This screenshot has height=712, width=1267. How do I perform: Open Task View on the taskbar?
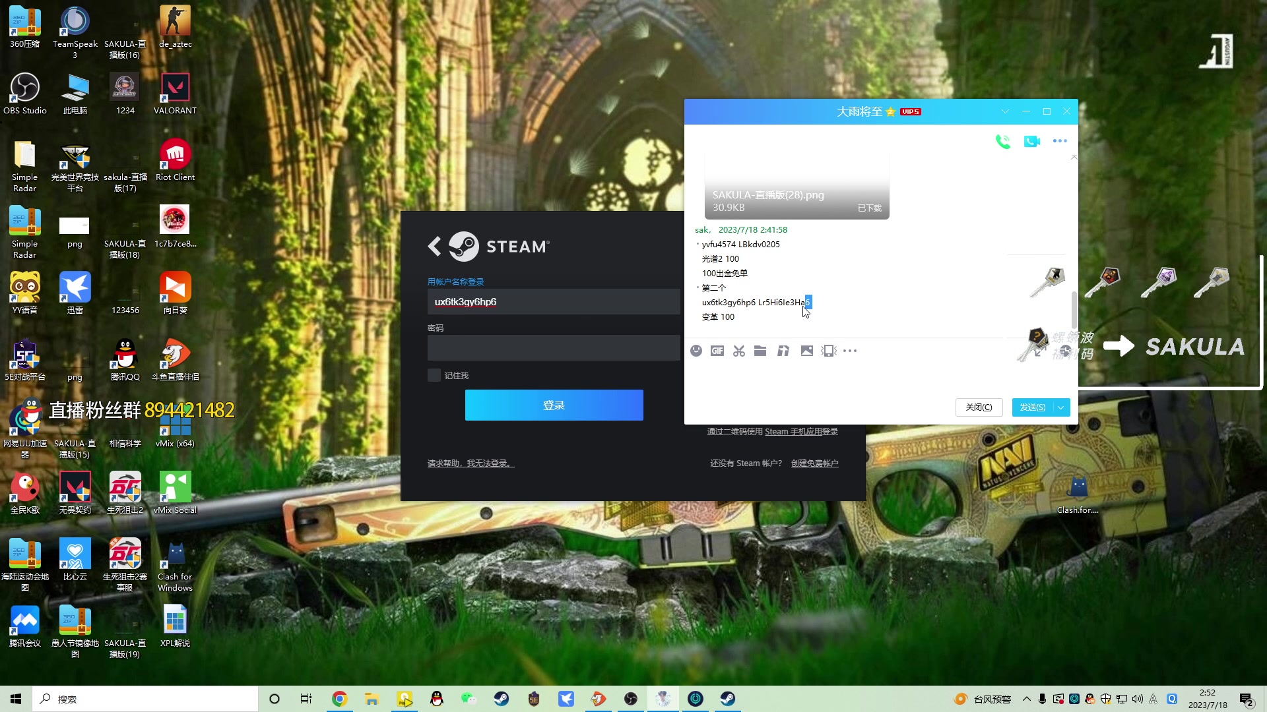click(306, 699)
